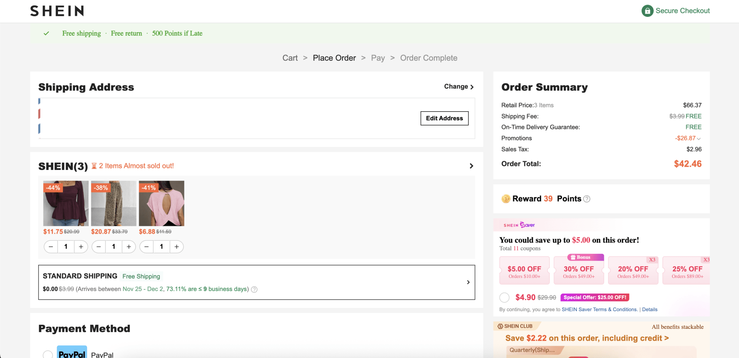Open the burgundy peplum top thumbnail

coord(66,203)
